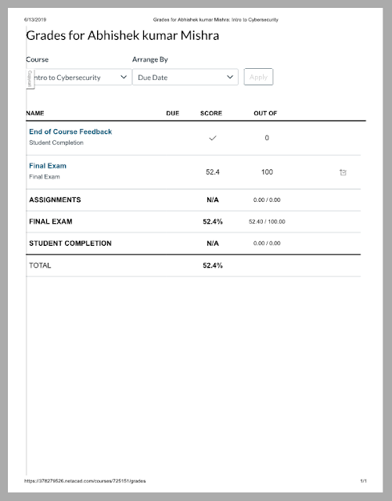Click the FINAL EXAM group row label
The image size is (392, 501).
coord(51,222)
